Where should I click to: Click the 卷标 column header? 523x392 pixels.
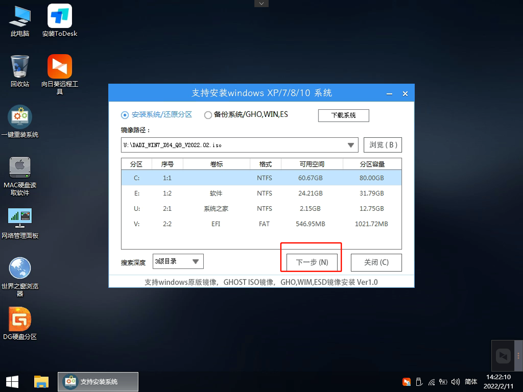tap(217, 164)
